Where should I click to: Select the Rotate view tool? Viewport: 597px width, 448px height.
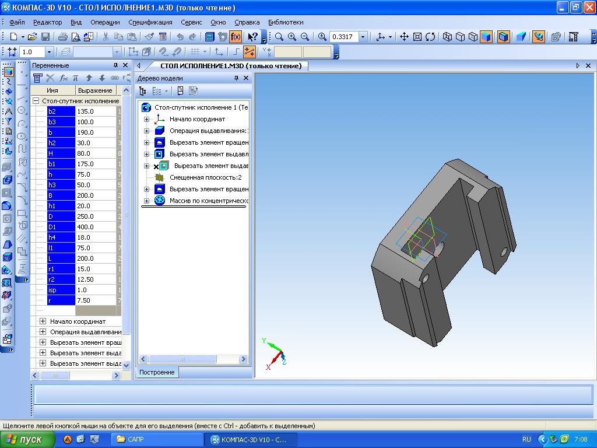tap(430, 37)
